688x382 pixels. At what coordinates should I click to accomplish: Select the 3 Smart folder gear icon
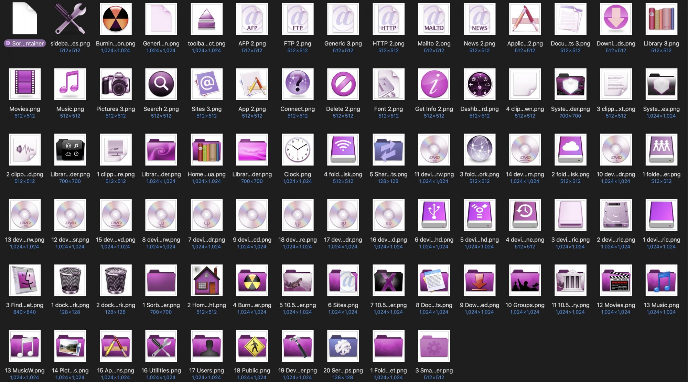[x=434, y=346]
